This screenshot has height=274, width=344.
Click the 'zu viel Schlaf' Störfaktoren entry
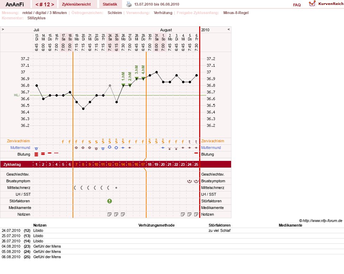coord(220,230)
